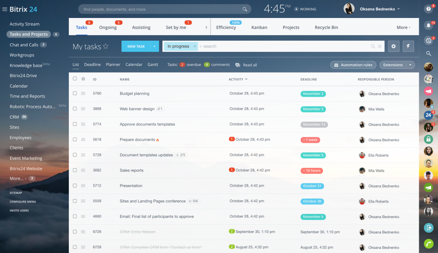The image size is (438, 253).
Task: Open the Extensions dropdown arrow
Action: [x=410, y=65]
